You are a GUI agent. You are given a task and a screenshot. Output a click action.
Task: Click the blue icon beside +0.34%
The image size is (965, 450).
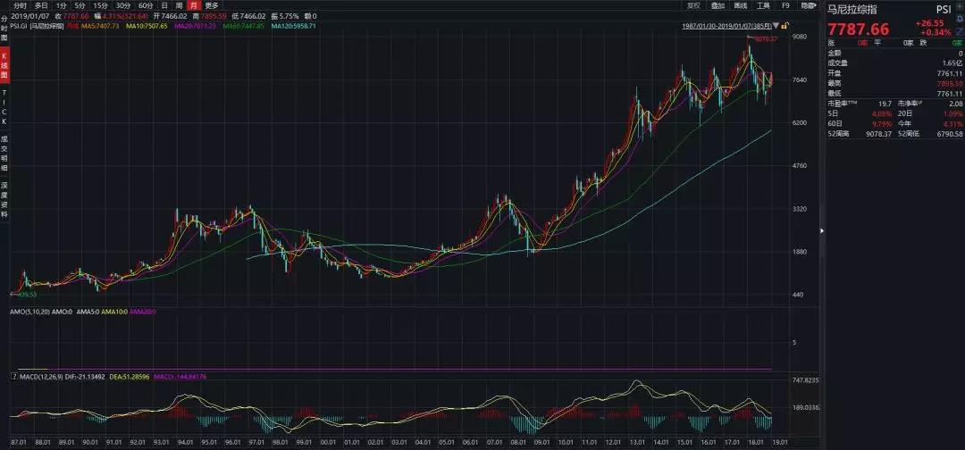pyautogui.click(x=960, y=31)
